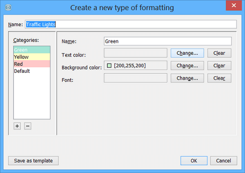Clear the Background color setting
Screen dimensions: 245x173
[219, 66]
